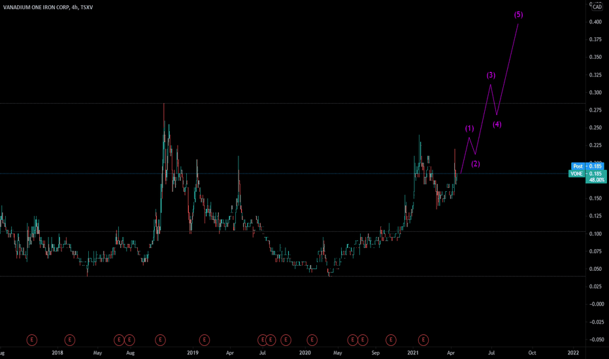
Task: Click the earnings E marker right of 2020
Action: 312,340
